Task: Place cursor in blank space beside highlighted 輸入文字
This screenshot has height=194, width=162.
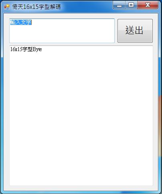Action: point(72,22)
